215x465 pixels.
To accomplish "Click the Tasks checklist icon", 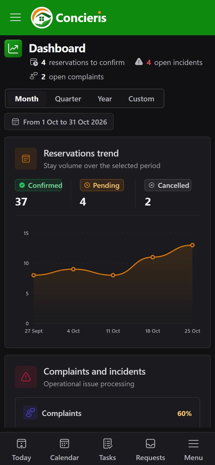I will [x=108, y=444].
